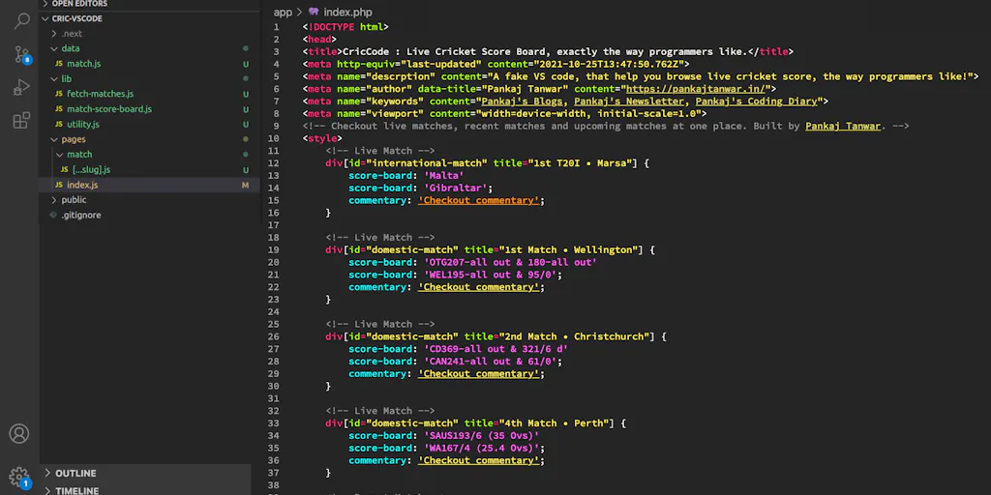The width and height of the screenshot is (991, 495).
Task: Click the modified dot beside data folder
Action: click(245, 48)
